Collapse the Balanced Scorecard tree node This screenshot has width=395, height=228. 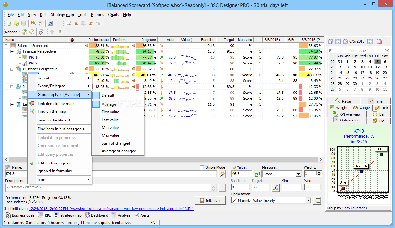tap(6, 46)
